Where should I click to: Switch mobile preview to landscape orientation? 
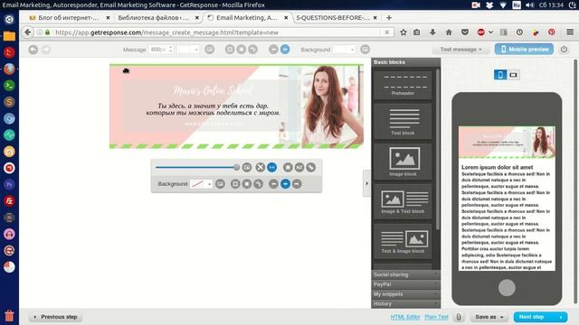point(513,75)
